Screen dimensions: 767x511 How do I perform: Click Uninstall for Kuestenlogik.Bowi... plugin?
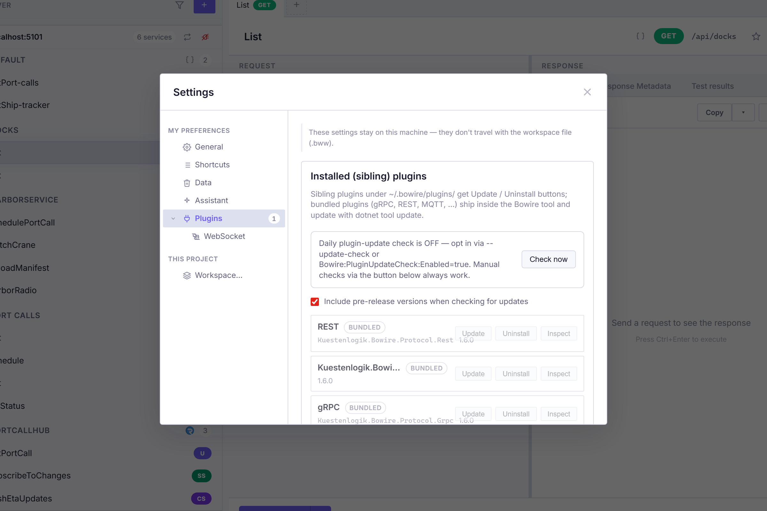[x=516, y=374]
